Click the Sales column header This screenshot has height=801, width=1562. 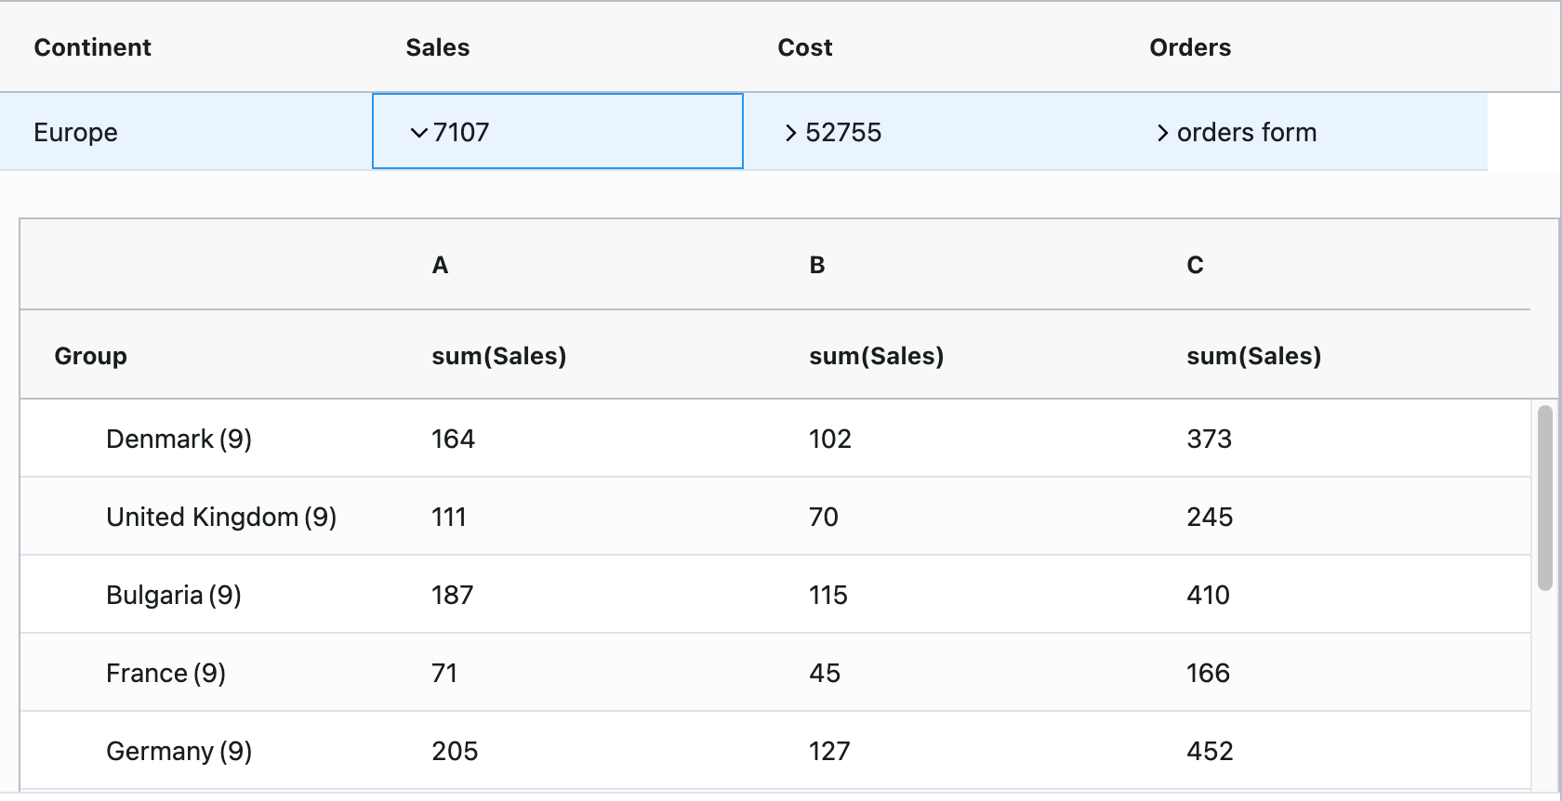coord(437,47)
